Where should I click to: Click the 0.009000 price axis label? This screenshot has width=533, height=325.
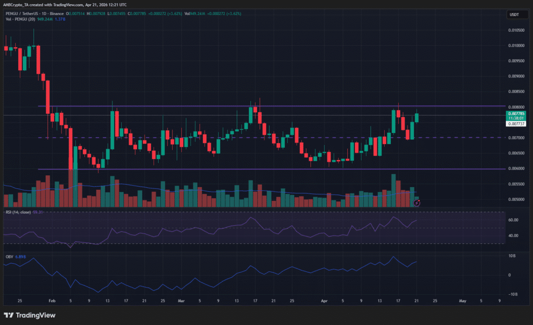516,76
